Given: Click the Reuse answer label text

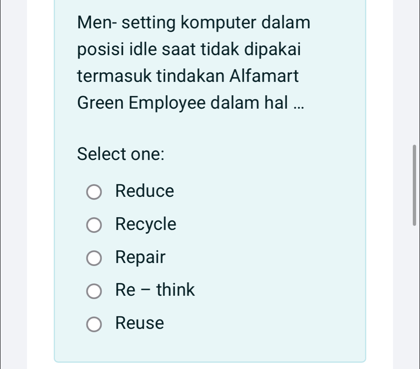Looking at the screenshot, I should [140, 323].
